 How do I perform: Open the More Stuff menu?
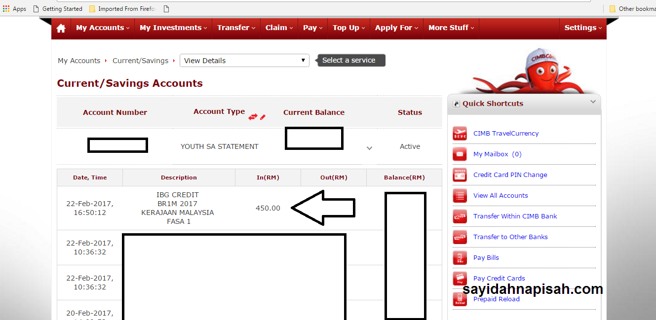[x=451, y=28]
